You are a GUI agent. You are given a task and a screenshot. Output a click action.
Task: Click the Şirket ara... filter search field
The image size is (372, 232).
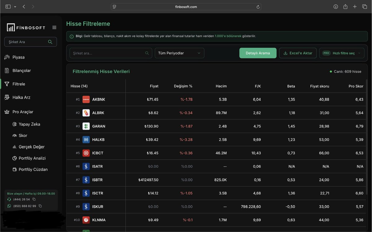[111, 53]
